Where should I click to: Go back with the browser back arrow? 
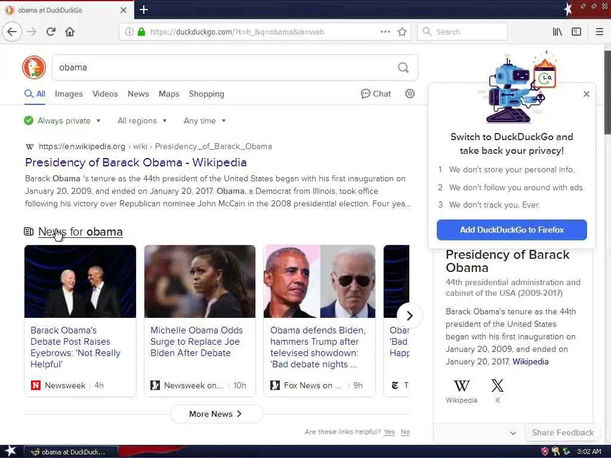tap(12, 32)
